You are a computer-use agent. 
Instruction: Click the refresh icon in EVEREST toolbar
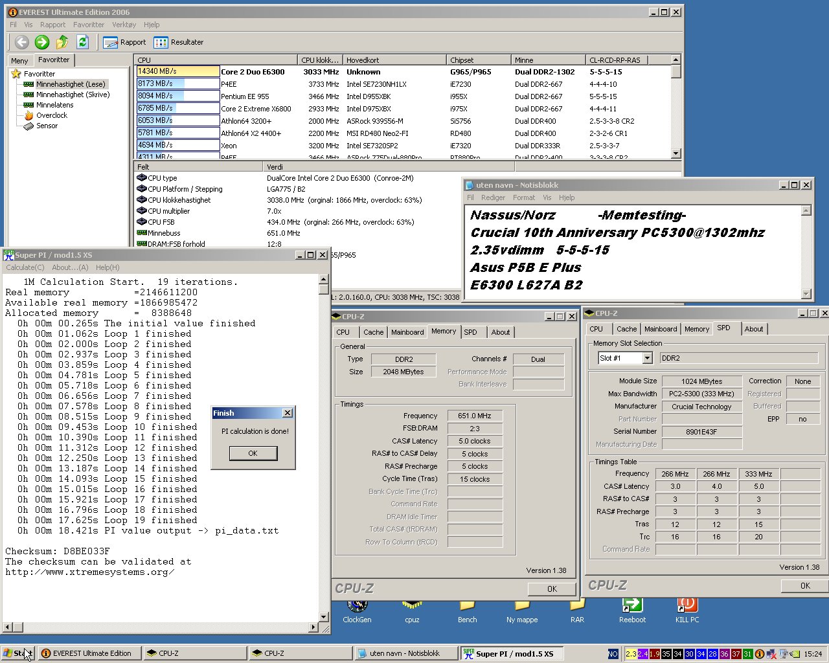(82, 42)
